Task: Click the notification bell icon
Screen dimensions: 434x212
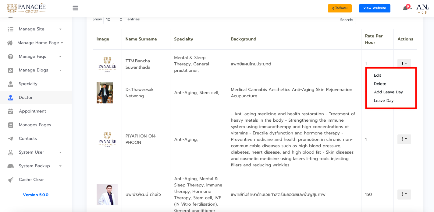Action: (405, 9)
